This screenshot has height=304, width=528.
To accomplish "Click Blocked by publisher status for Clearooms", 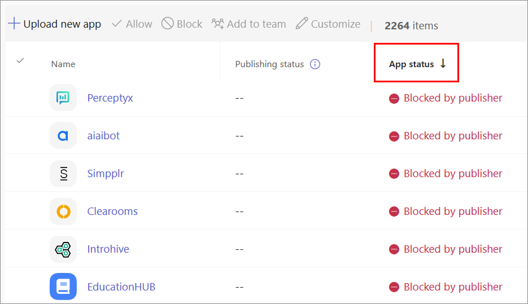I will click(x=446, y=211).
